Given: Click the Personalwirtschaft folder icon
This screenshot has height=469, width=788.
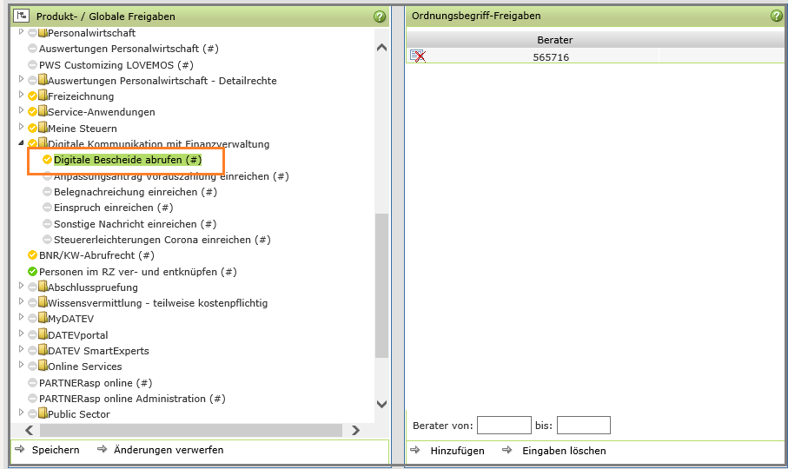Looking at the screenshot, I should tap(43, 33).
